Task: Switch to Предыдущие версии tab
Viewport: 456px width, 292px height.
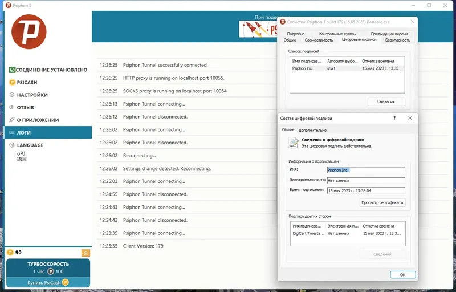Action: (389, 34)
